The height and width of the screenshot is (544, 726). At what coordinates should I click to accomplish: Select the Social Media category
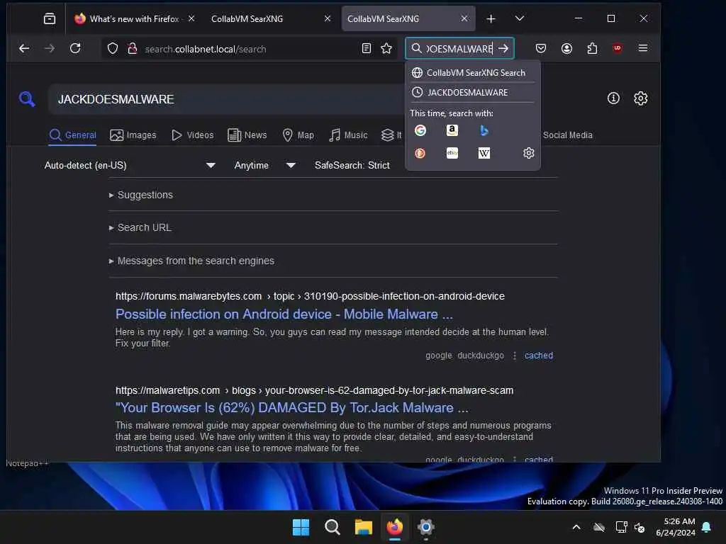coord(568,135)
